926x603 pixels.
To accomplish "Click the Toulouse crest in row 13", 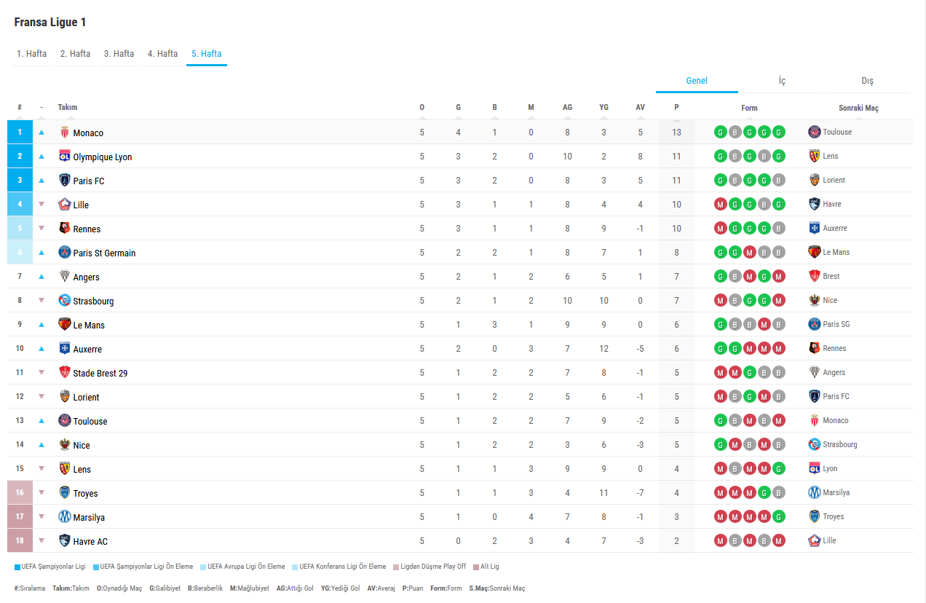I will point(65,421).
